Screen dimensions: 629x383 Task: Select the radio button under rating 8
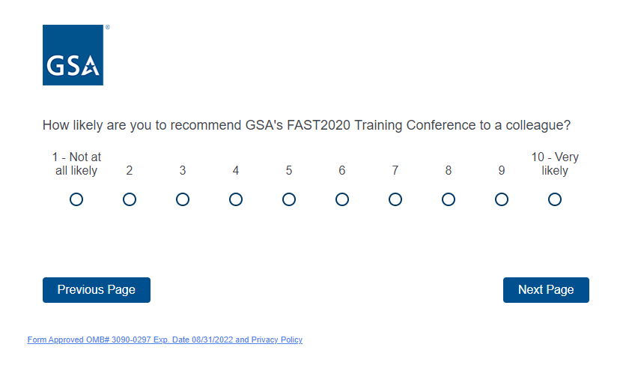pyautogui.click(x=449, y=199)
